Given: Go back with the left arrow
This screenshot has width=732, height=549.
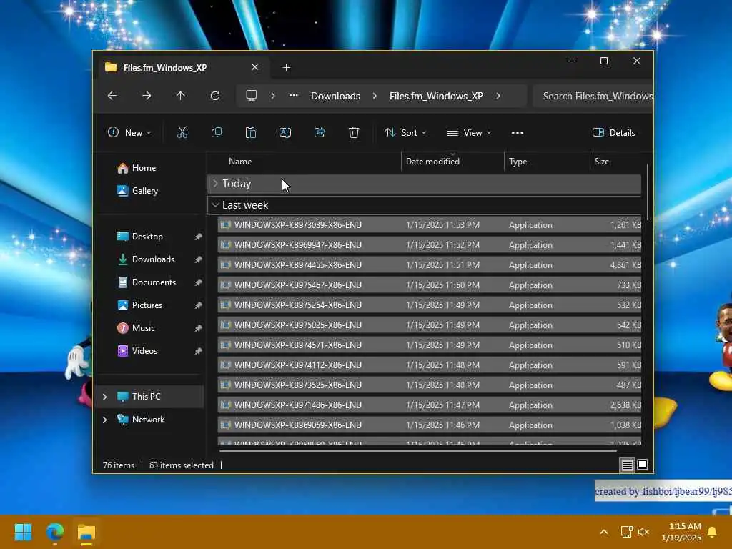Looking at the screenshot, I should [x=112, y=96].
